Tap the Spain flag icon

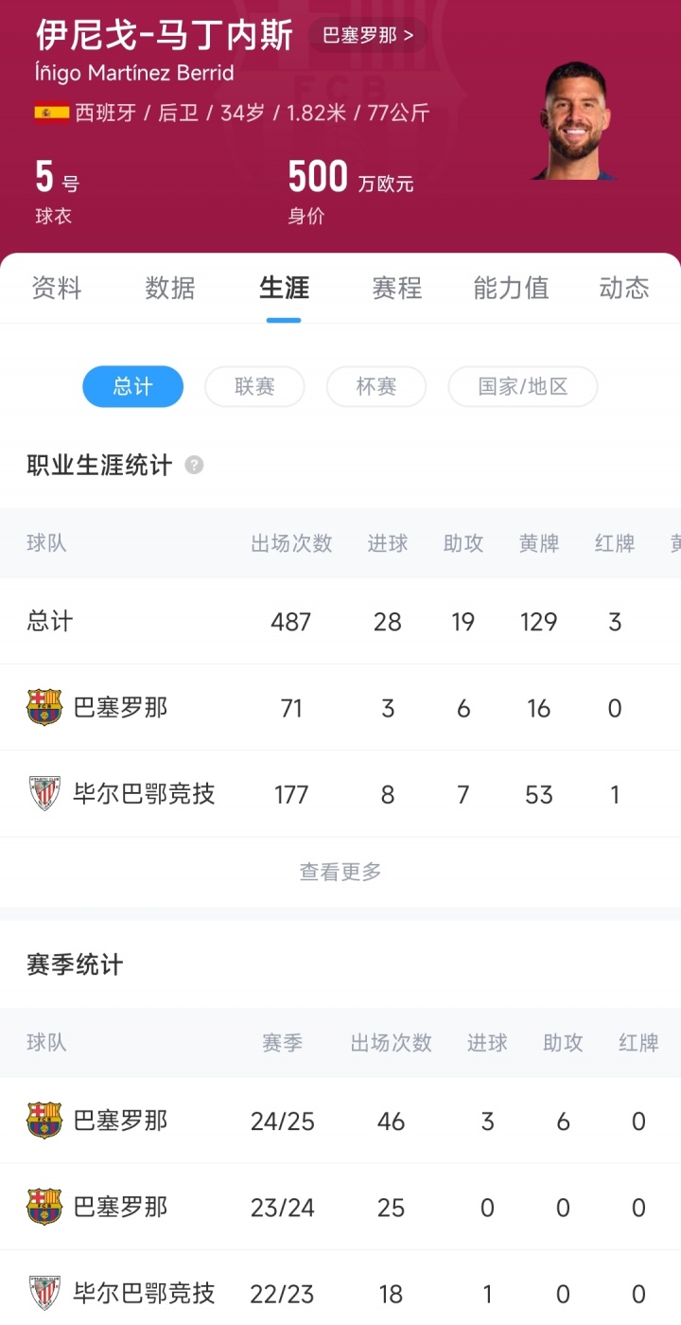click(52, 114)
